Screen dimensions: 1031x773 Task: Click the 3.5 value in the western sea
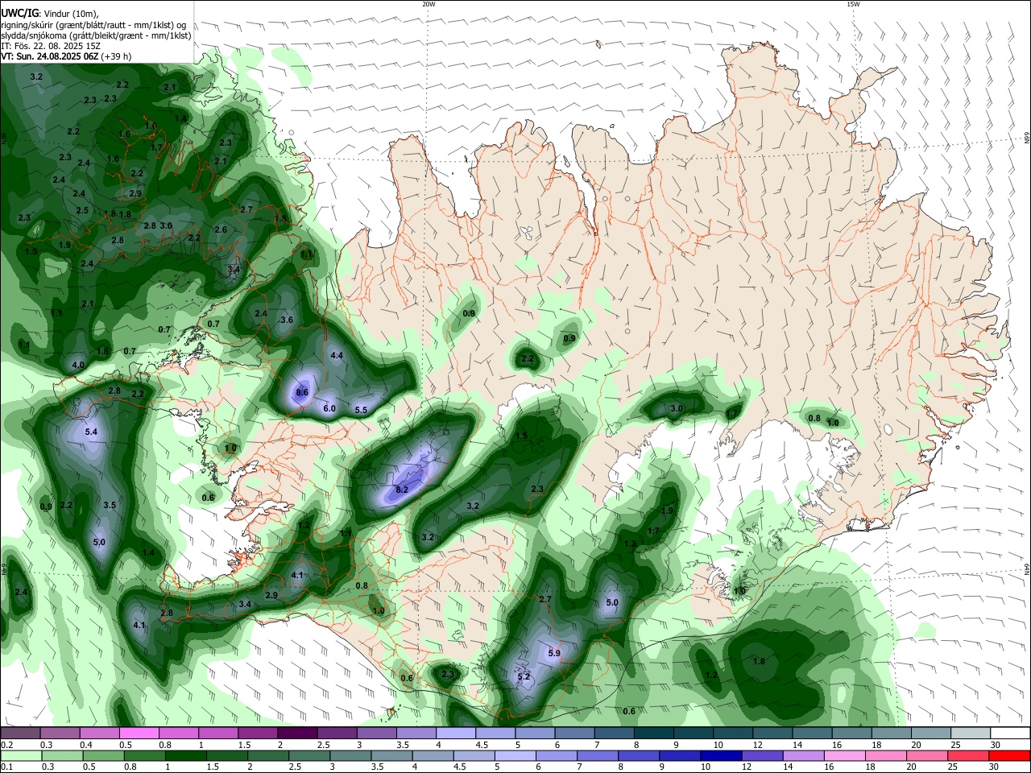pos(110,505)
